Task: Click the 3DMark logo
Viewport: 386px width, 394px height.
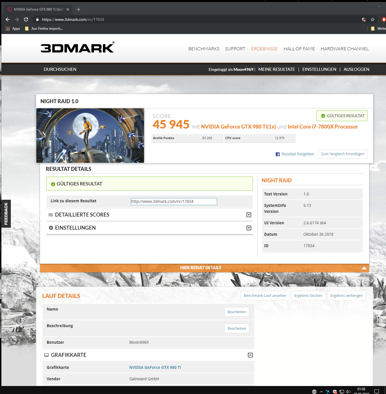Action: point(77,47)
